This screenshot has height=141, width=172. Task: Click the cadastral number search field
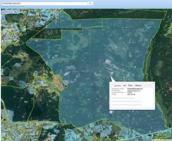44,3
